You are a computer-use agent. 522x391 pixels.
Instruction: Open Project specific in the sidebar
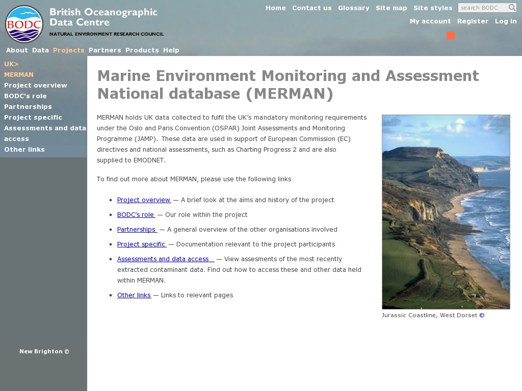33,118
